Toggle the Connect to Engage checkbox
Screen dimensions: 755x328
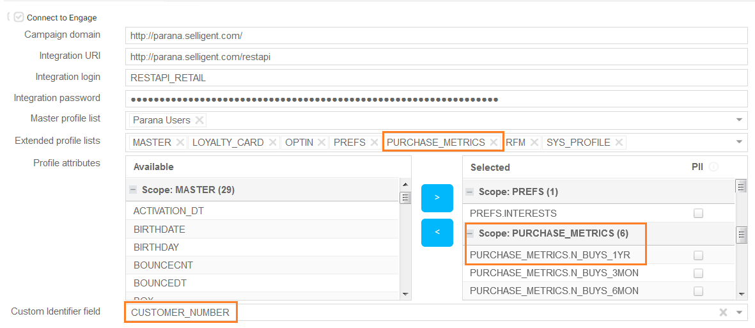click(x=19, y=18)
